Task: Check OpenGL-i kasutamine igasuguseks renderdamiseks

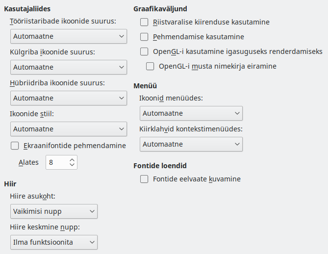Action: pyautogui.click(x=144, y=51)
